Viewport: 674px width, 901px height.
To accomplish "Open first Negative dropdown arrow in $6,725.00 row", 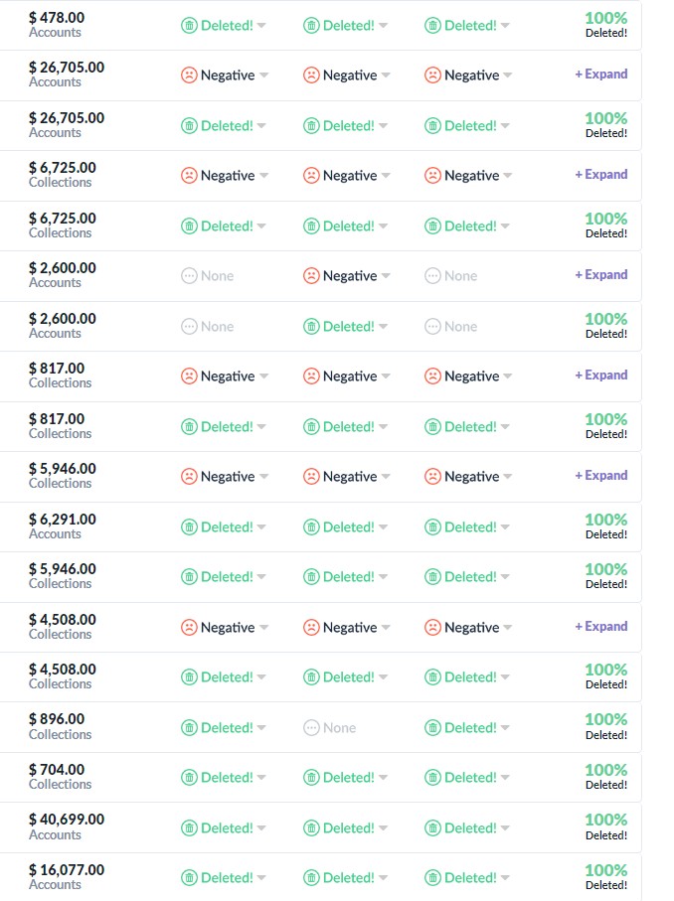I will click(x=262, y=176).
